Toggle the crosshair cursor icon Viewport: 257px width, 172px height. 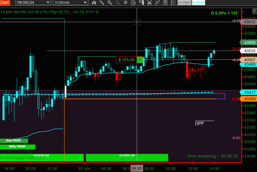(x=125, y=2)
